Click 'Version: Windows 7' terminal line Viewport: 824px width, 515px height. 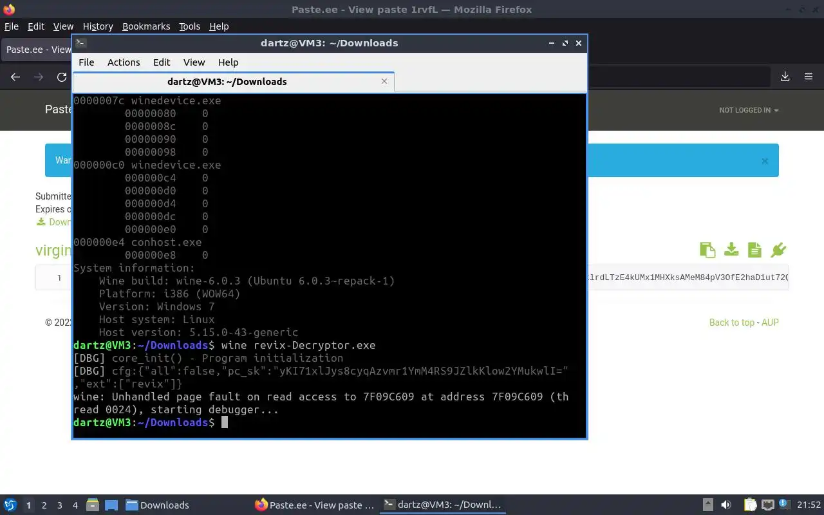pyautogui.click(x=156, y=306)
